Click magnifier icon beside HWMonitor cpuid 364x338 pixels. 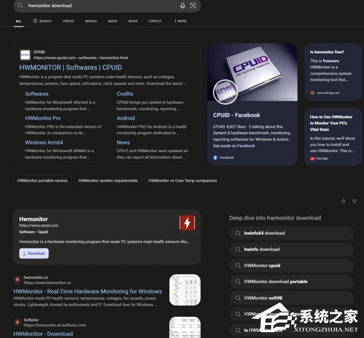click(x=238, y=266)
